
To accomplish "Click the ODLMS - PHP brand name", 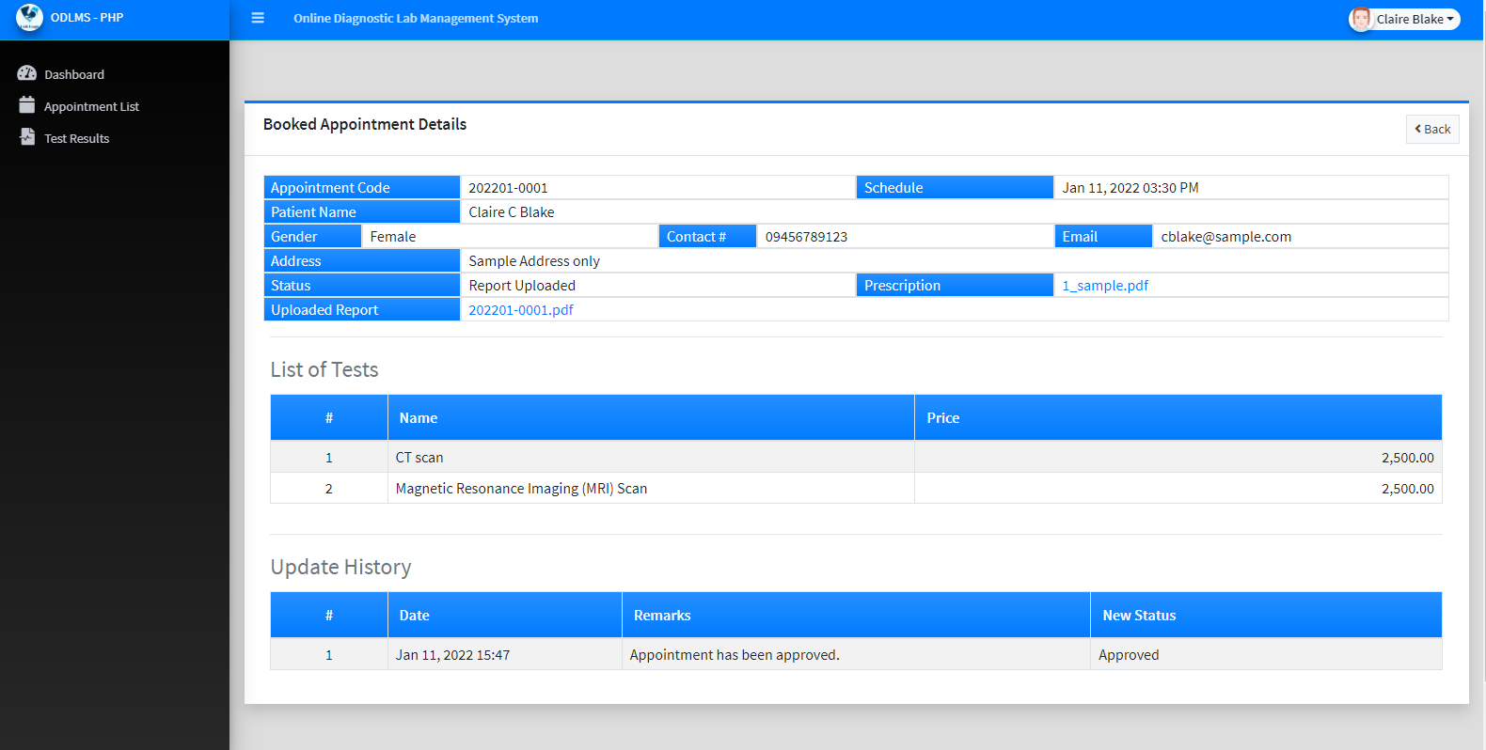I will point(87,18).
